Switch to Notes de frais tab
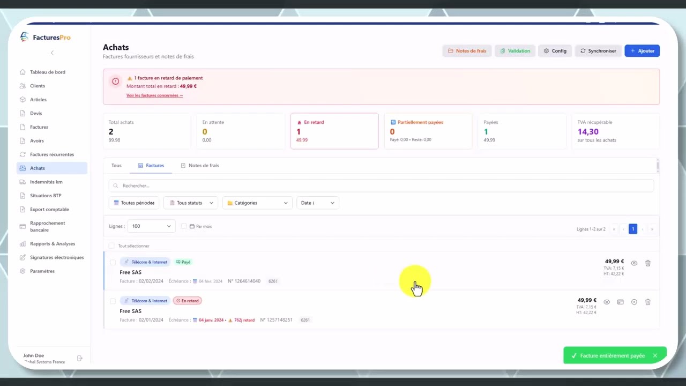 pyautogui.click(x=200, y=166)
